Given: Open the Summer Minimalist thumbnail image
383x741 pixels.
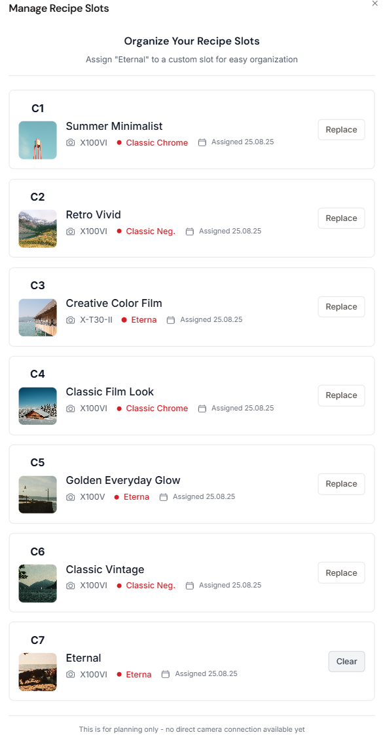Looking at the screenshot, I should coord(38,140).
